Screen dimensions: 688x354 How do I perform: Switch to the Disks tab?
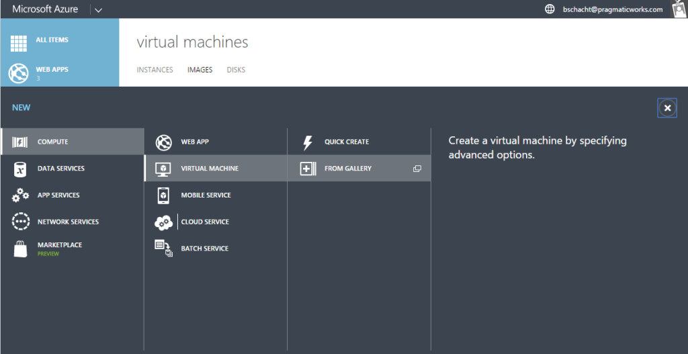click(236, 70)
